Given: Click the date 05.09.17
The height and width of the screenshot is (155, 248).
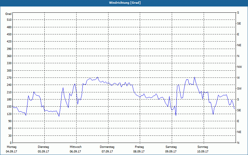Looking at the screenshot, I should click(x=43, y=152).
